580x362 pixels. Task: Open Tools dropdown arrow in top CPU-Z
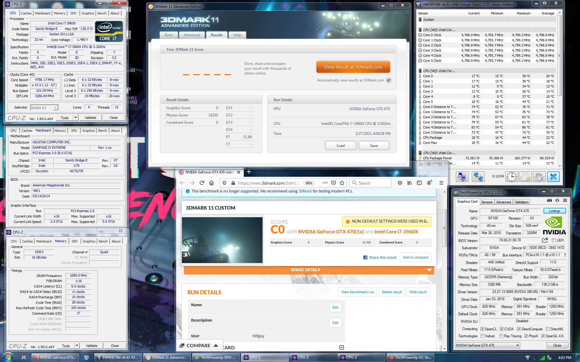point(76,118)
